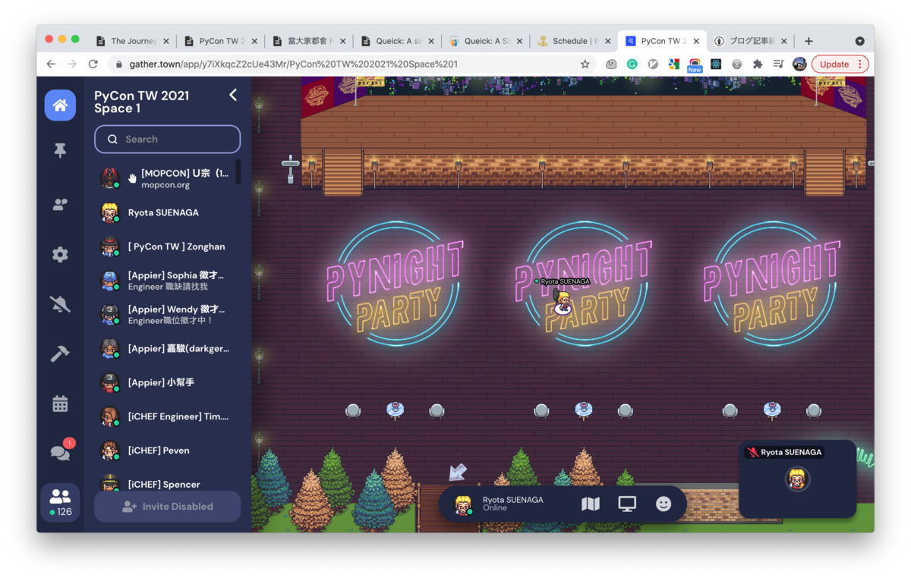Focus the participant Search field
This screenshot has height=581, width=911.
(x=167, y=140)
